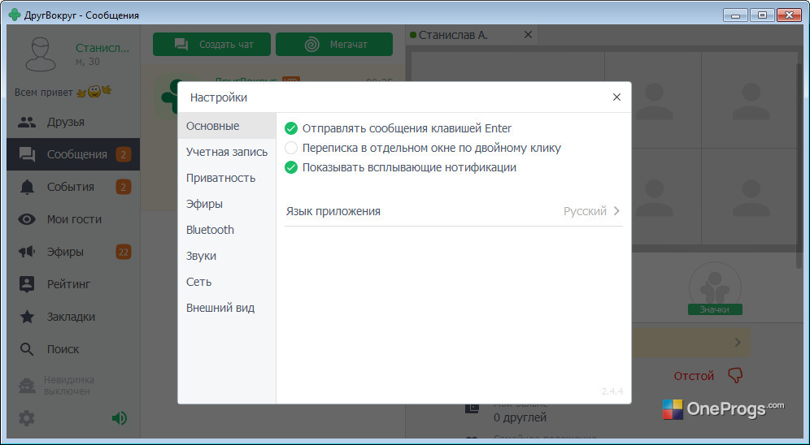This screenshot has height=445, width=810.
Task: Toggle Отправлять сообщения клавишей Enter
Action: 291,128
